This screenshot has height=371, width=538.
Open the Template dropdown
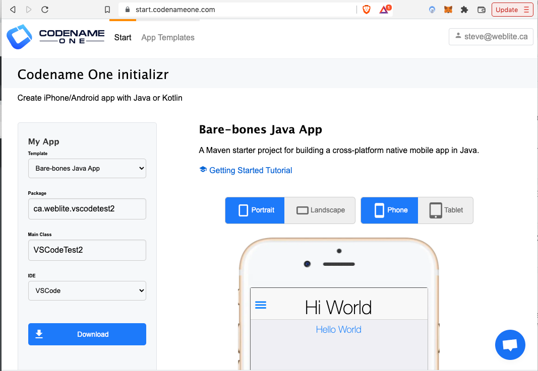pos(87,169)
